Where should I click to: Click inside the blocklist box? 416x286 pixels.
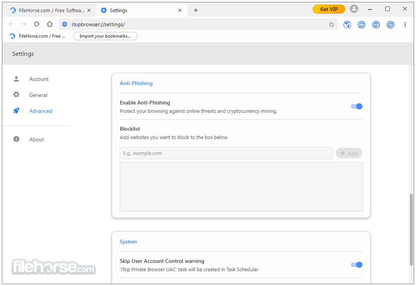click(241, 187)
